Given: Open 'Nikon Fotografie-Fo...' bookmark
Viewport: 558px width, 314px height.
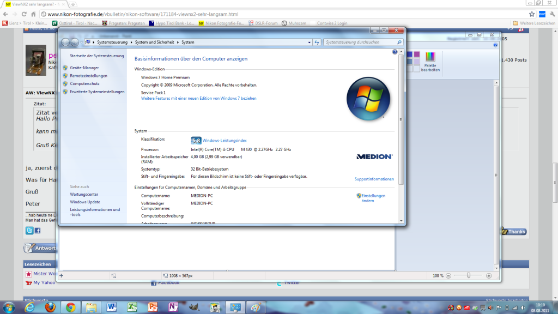Looking at the screenshot, I should click(221, 23).
